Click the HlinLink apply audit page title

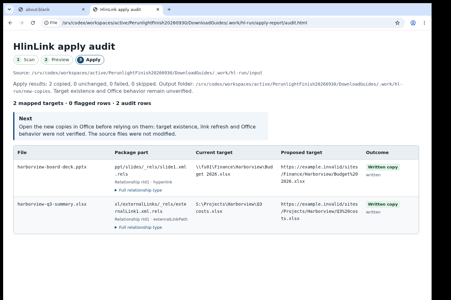point(64,47)
